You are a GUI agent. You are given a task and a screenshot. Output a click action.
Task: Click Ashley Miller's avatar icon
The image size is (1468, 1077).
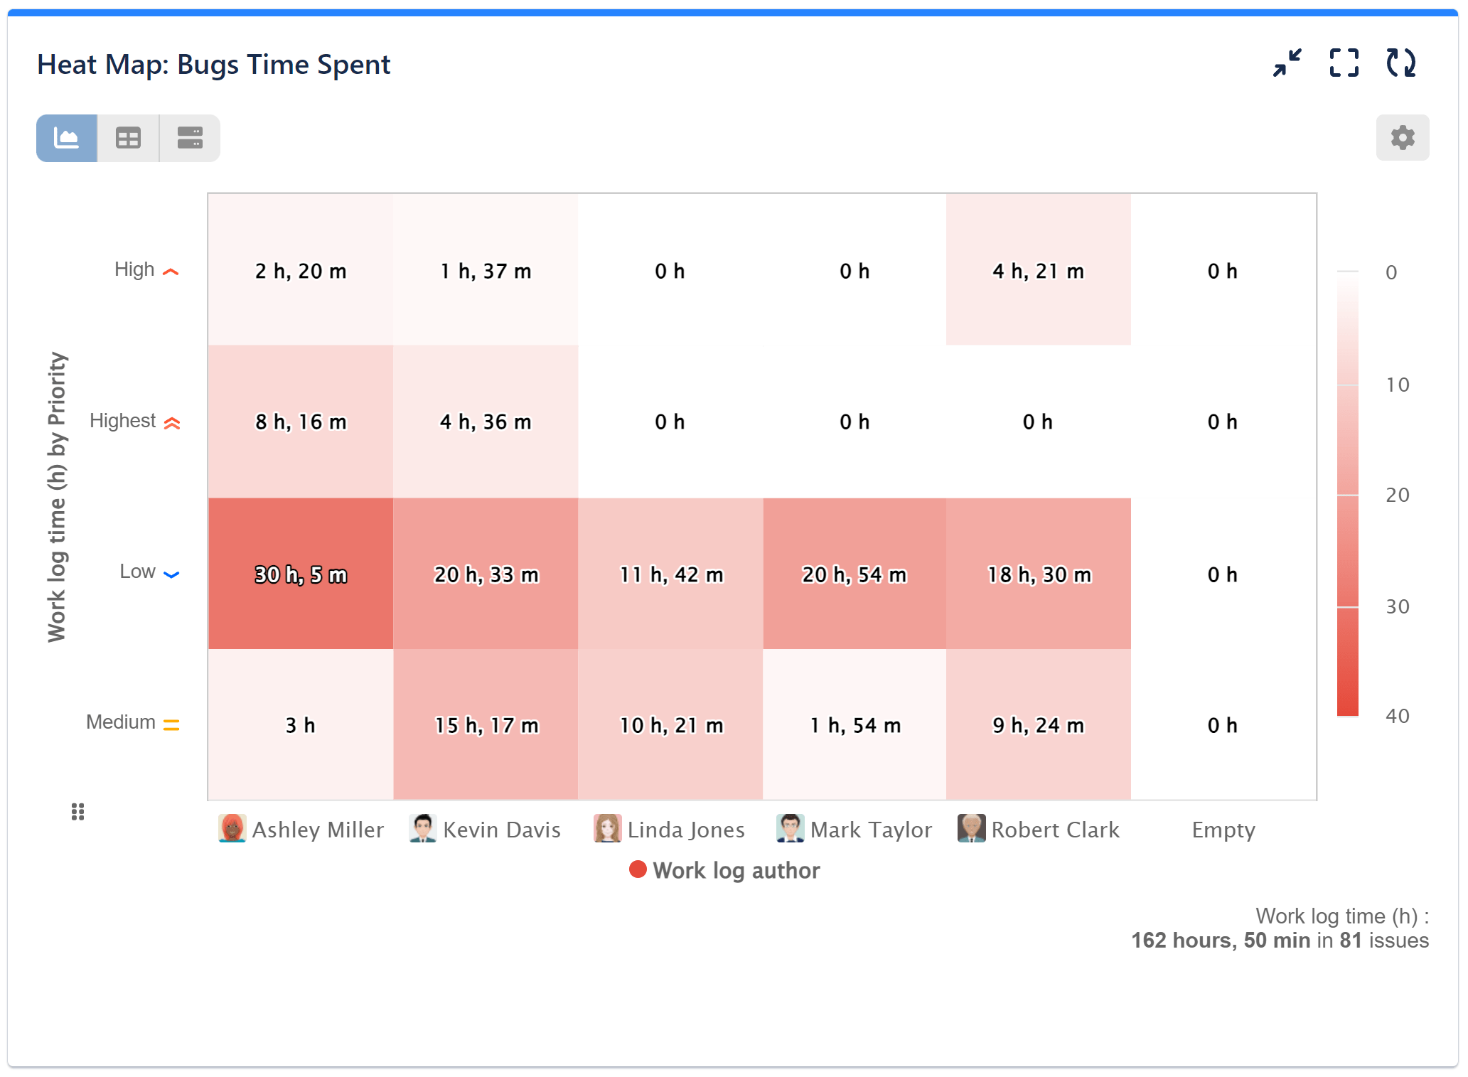pyautogui.click(x=232, y=829)
